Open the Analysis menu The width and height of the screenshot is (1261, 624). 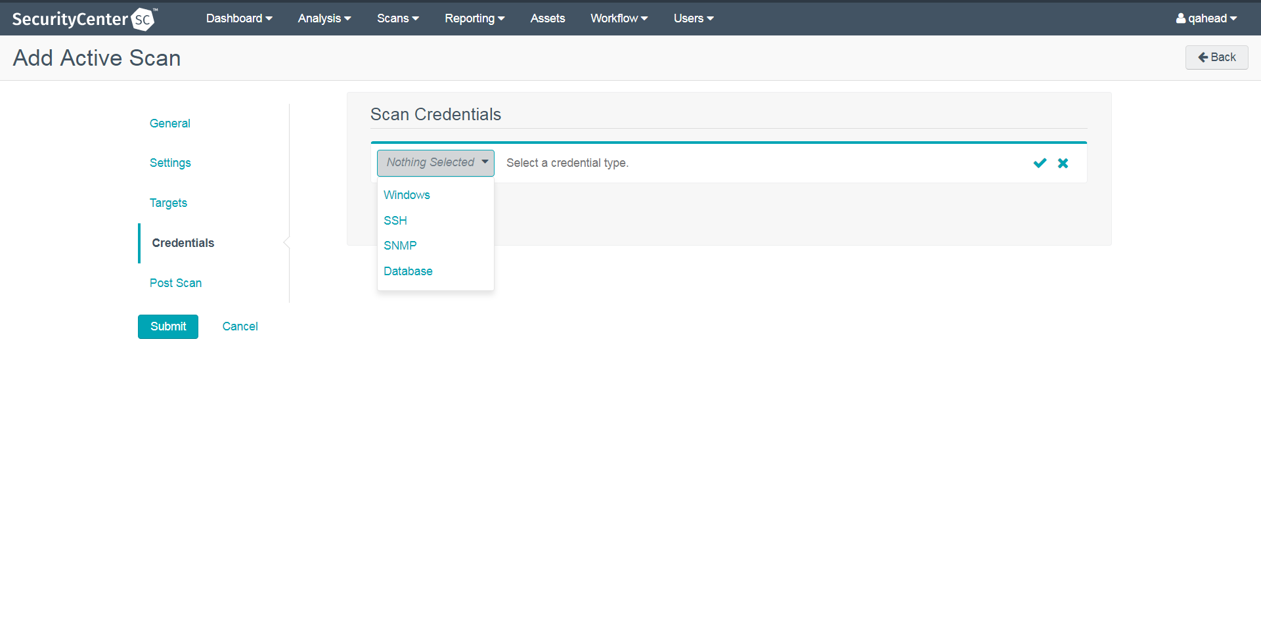[x=324, y=18]
